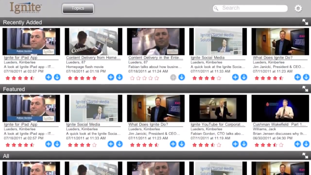Rate Ignite YouTube for Corporat five stars

point(219,145)
